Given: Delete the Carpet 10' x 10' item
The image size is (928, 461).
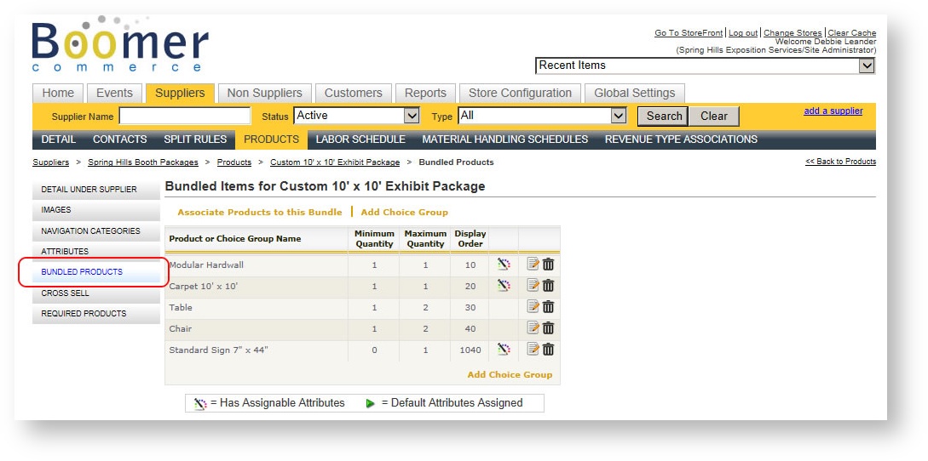Looking at the screenshot, I should [x=549, y=286].
